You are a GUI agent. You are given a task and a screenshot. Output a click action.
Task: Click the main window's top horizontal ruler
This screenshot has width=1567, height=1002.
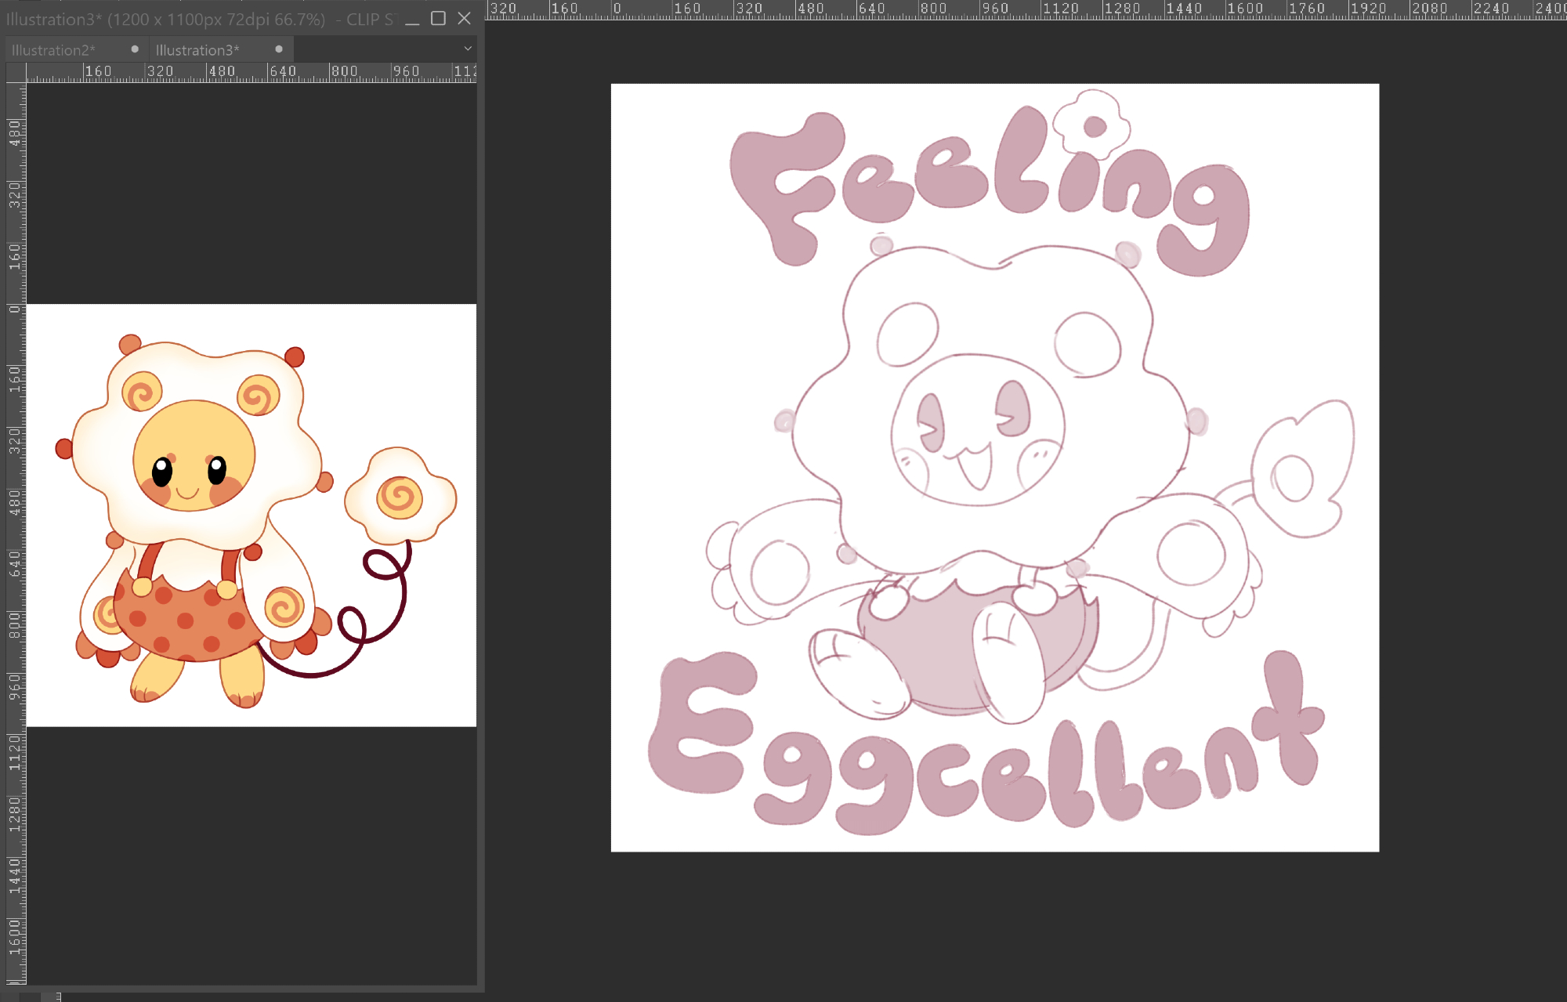1026,9
